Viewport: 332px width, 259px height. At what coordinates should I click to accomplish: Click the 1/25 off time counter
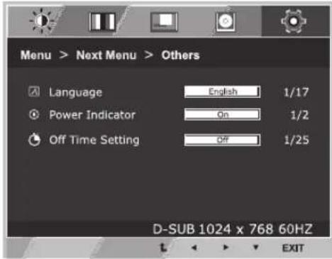(297, 140)
